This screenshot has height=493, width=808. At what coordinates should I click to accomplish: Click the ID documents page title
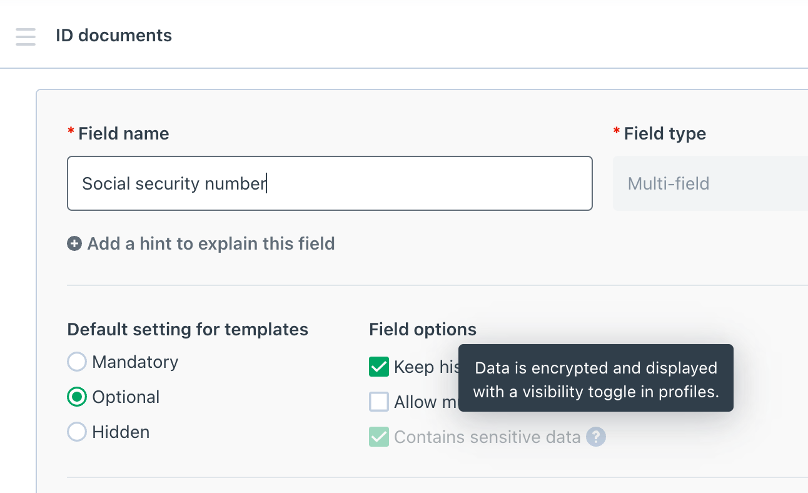click(x=114, y=36)
